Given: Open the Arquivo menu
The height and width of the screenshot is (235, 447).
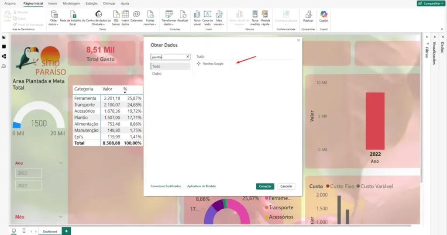Looking at the screenshot, I should [x=10, y=3].
